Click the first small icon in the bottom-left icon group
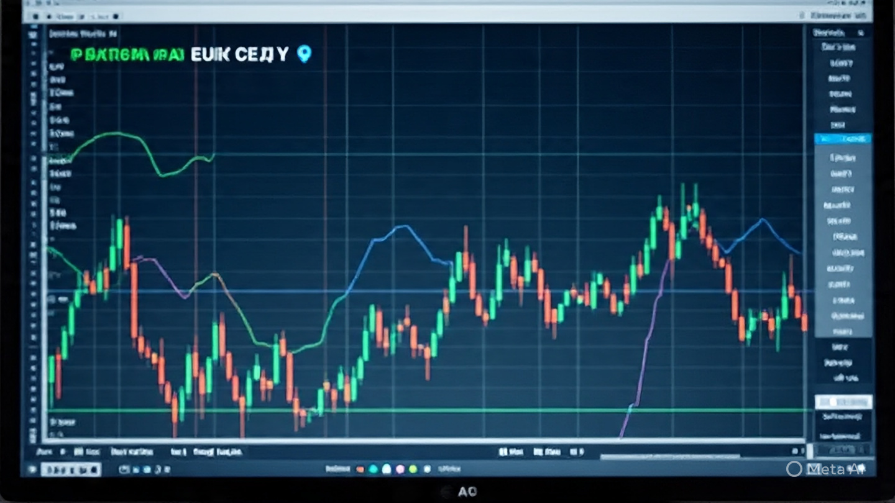 [124, 469]
